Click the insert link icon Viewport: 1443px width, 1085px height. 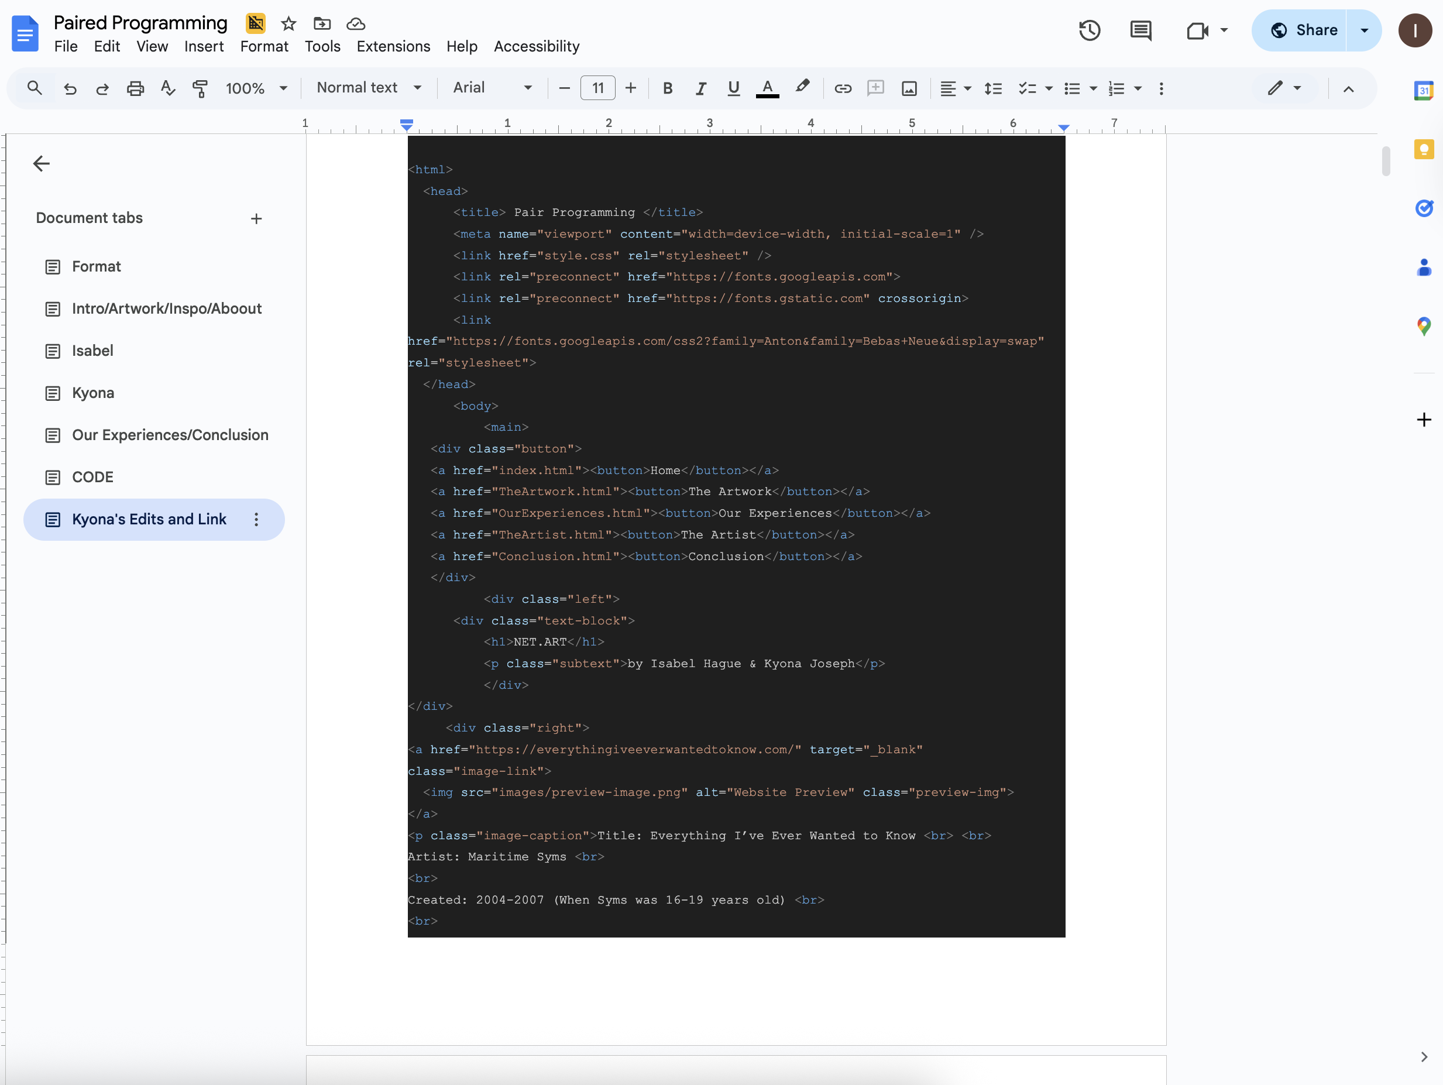pyautogui.click(x=842, y=88)
